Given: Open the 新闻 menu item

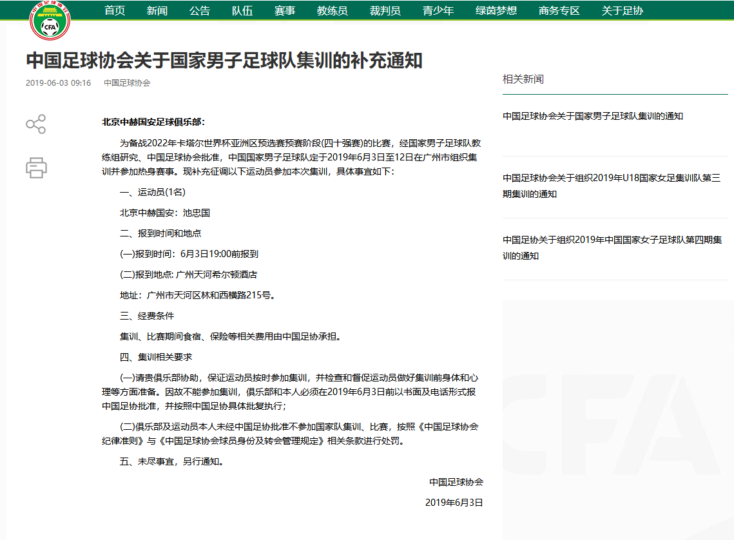Looking at the screenshot, I should pos(157,10).
